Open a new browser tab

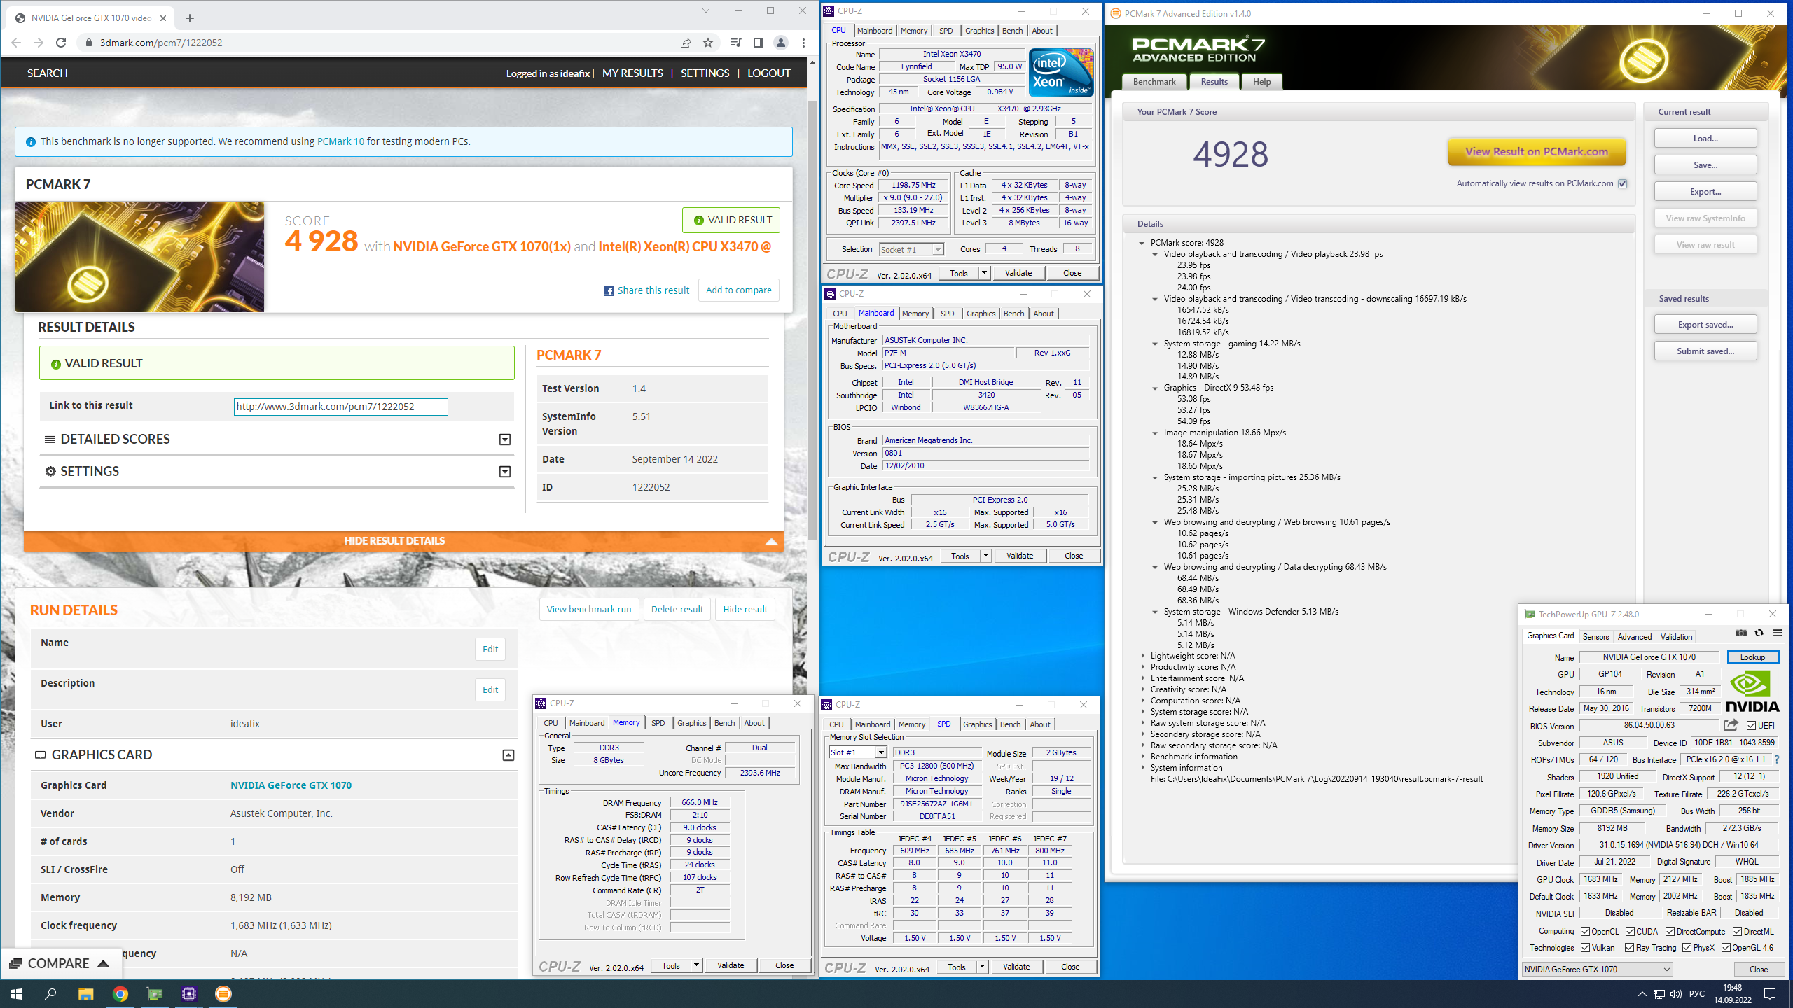pos(189,18)
